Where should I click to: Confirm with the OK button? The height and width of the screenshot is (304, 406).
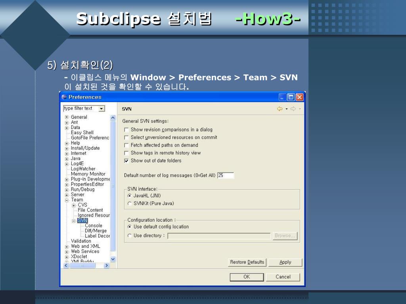(x=247, y=277)
